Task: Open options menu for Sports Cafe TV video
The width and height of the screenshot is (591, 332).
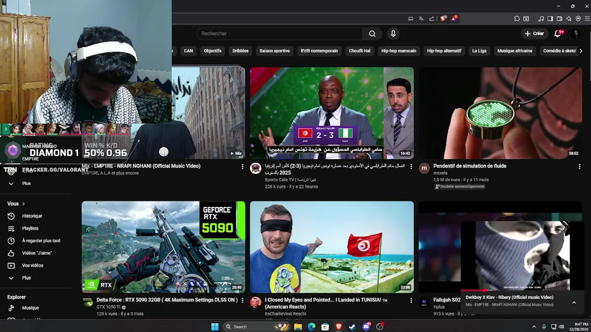Action: click(411, 166)
